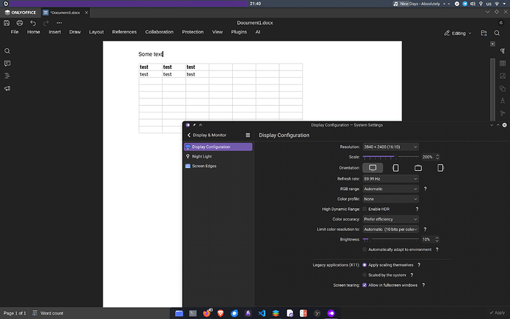This screenshot has width=510, height=319.
Task: Switch to the References tab
Action: point(124,32)
